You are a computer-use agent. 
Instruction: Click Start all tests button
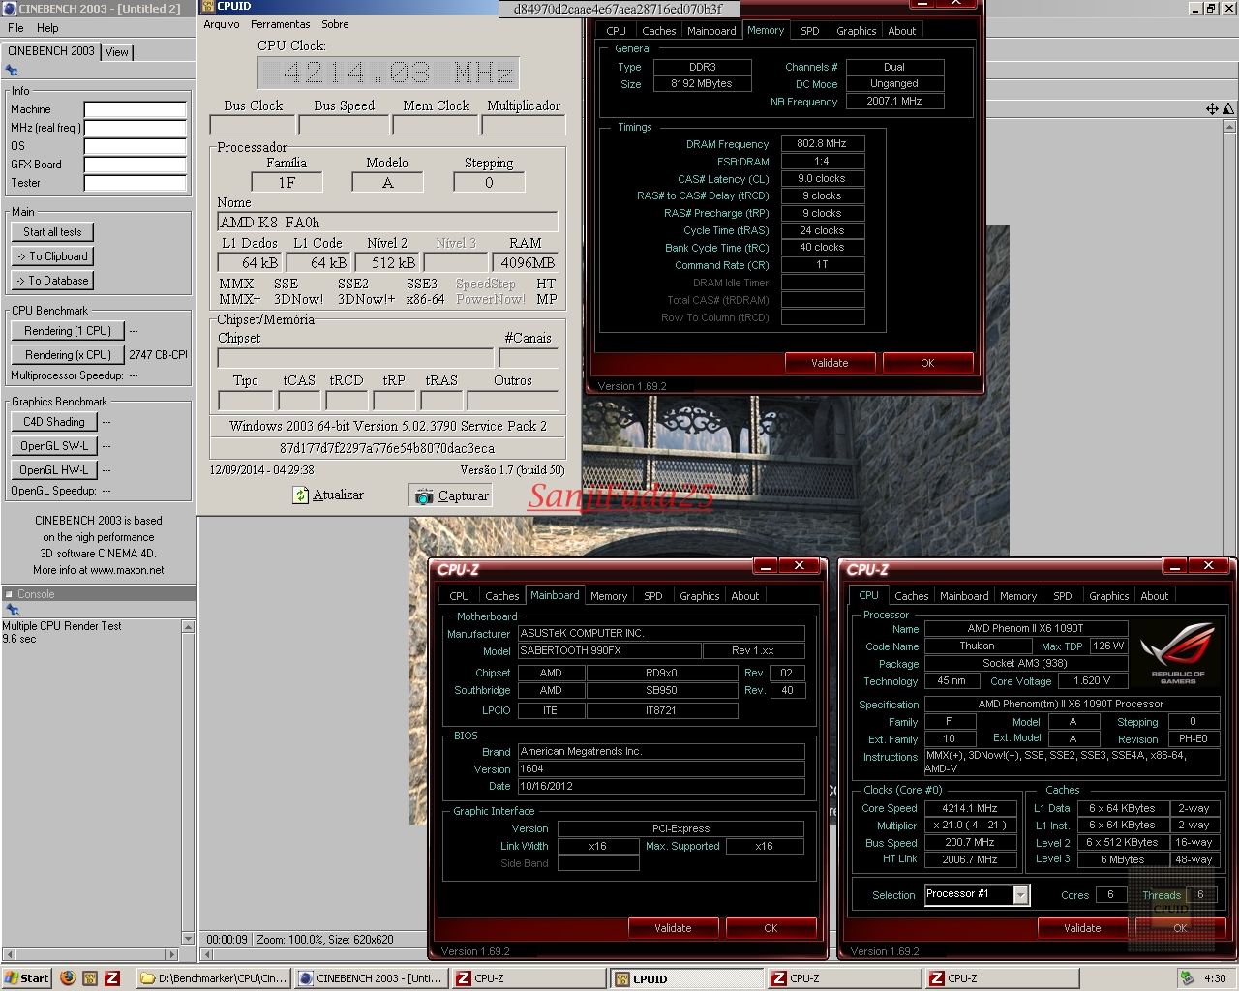tap(52, 232)
